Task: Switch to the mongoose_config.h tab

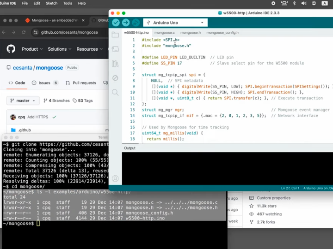Action: pyautogui.click(x=222, y=33)
